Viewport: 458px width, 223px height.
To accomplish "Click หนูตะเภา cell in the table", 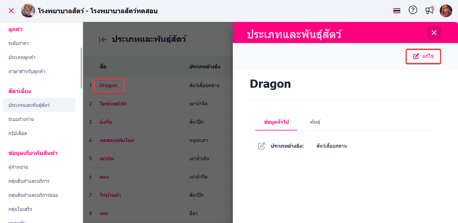I will [x=199, y=140].
